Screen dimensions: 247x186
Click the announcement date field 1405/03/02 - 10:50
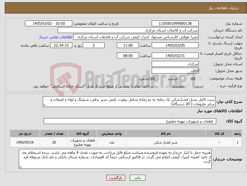pos(48,23)
